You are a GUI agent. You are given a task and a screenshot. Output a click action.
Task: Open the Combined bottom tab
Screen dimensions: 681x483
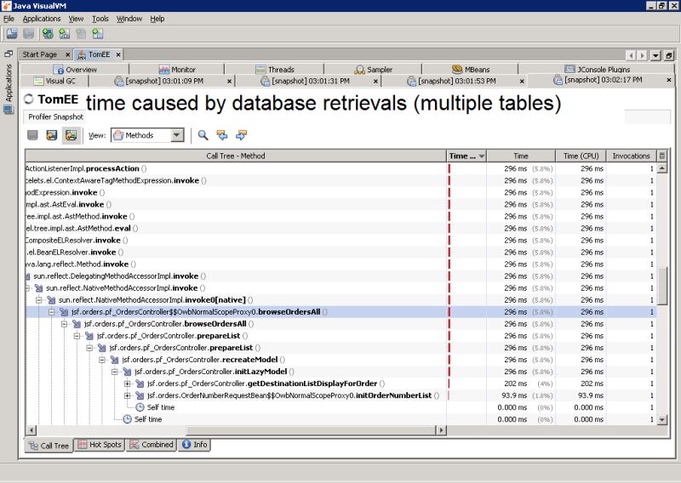[152, 445]
